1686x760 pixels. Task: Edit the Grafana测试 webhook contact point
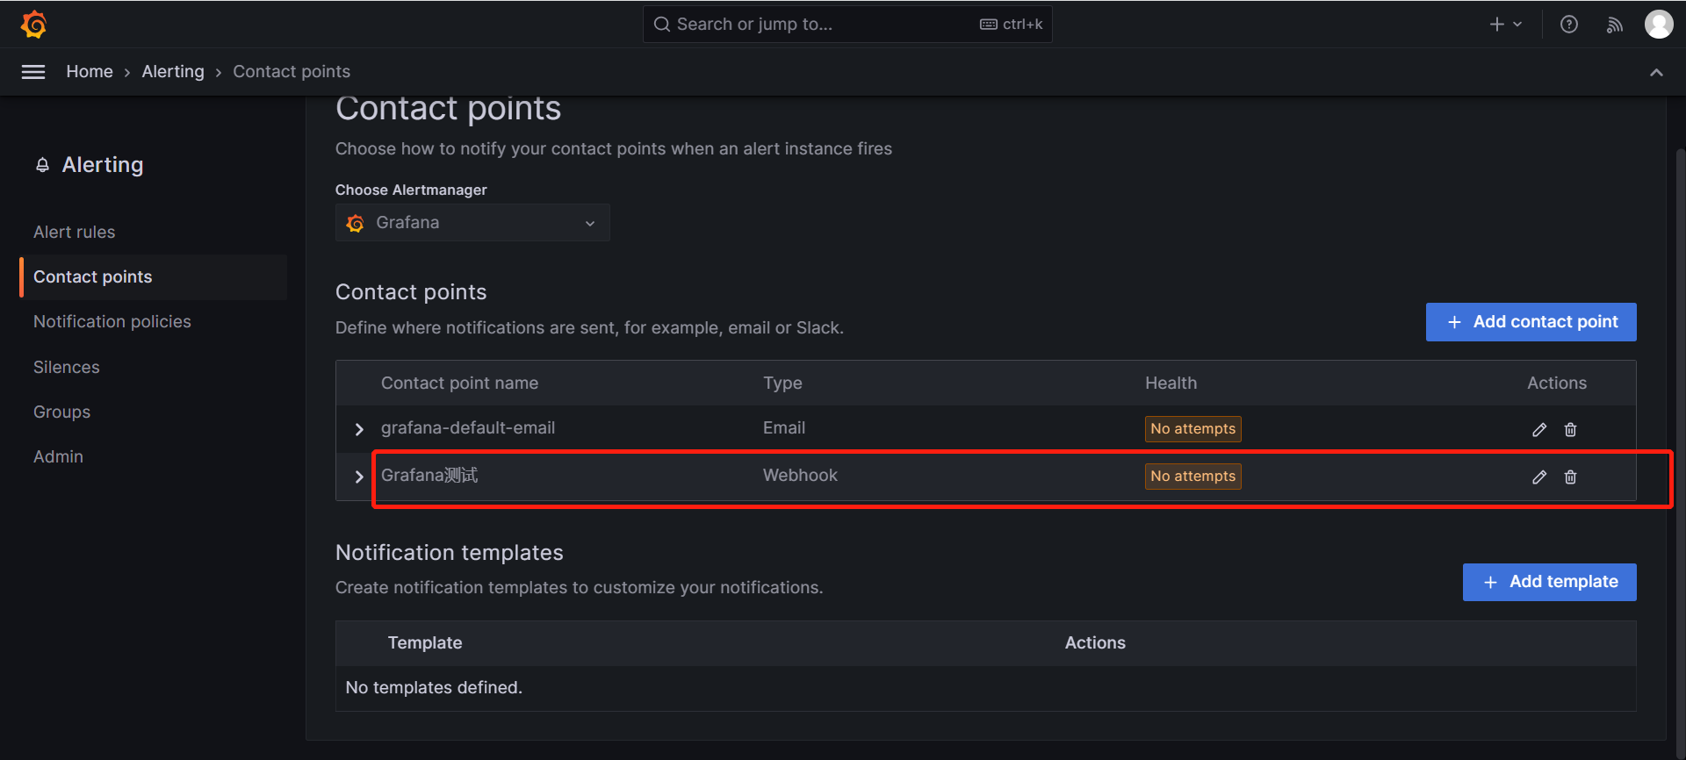[x=1538, y=477]
